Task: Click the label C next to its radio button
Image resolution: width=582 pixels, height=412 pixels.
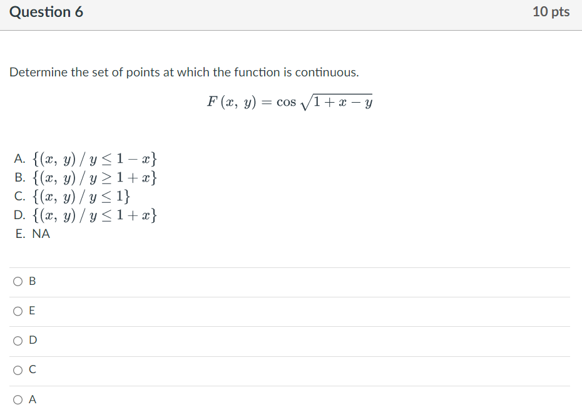Action: pyautogui.click(x=31, y=369)
